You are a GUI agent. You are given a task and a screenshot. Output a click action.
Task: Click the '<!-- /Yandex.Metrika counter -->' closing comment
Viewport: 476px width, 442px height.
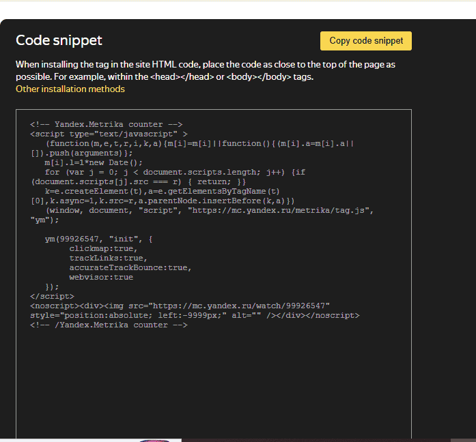(109, 325)
